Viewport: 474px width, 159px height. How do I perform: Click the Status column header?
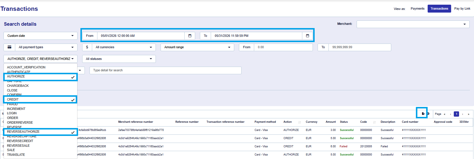pos(344,122)
